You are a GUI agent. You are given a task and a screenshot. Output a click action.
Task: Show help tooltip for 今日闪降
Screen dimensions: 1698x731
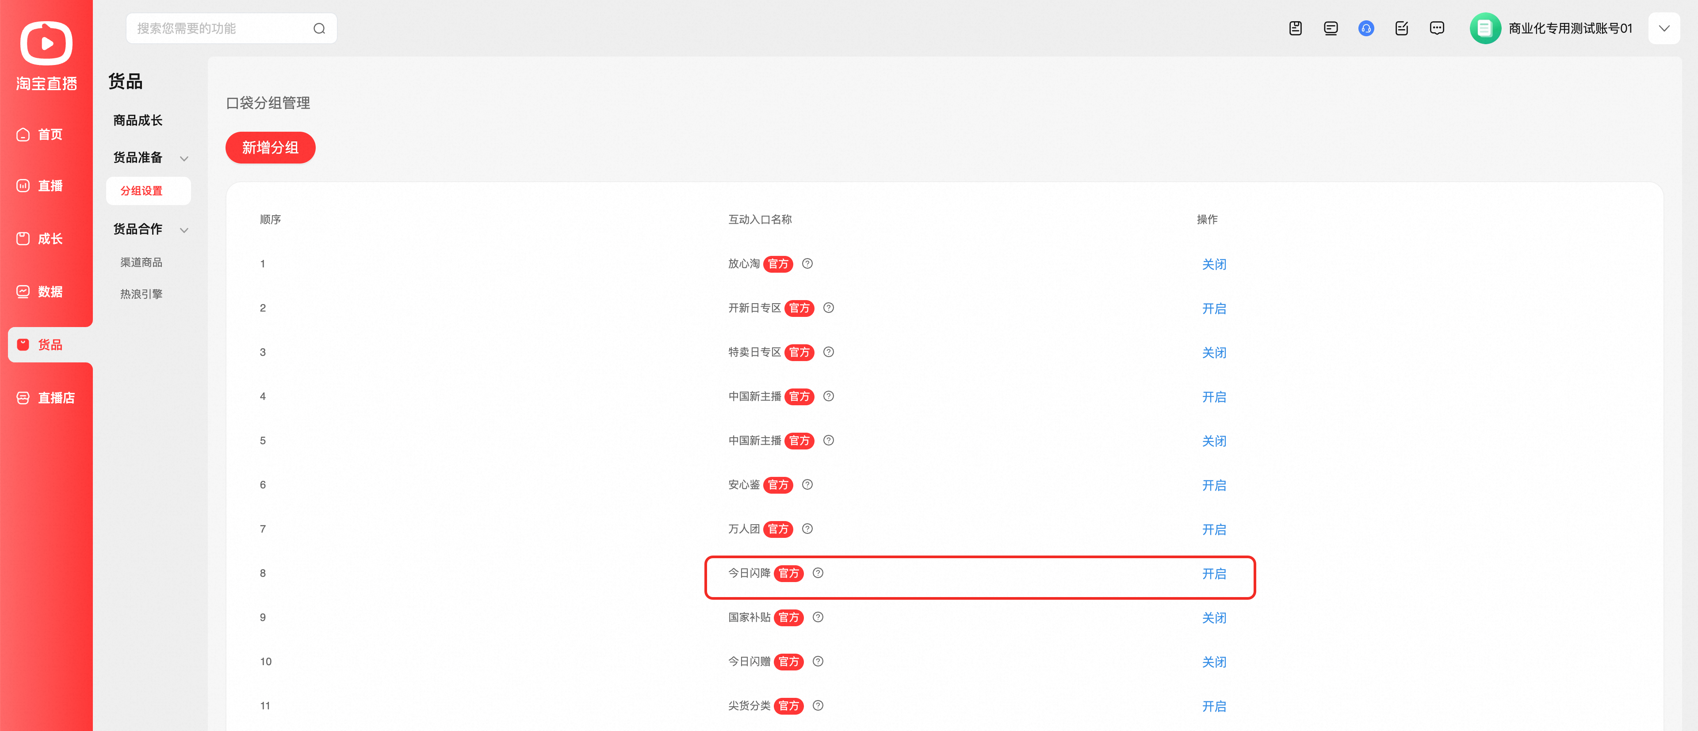(817, 573)
